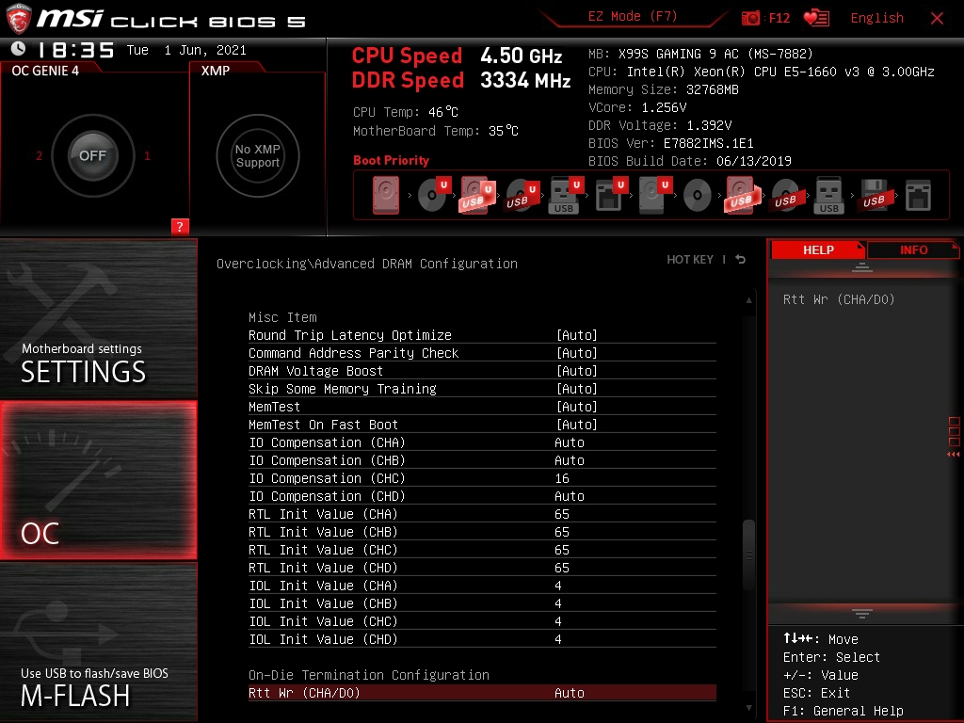Image resolution: width=964 pixels, height=723 pixels.
Task: Go back using the return arrow icon
Action: [x=741, y=260]
